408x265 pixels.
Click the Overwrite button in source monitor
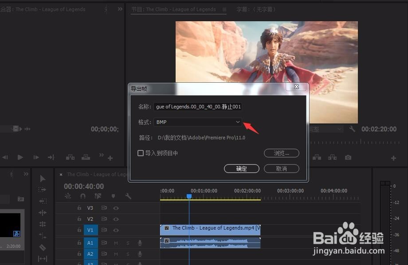(86, 157)
